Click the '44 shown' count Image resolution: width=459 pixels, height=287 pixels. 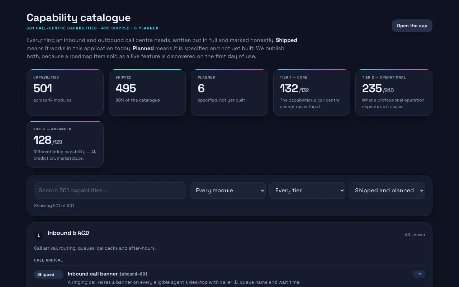click(x=415, y=235)
